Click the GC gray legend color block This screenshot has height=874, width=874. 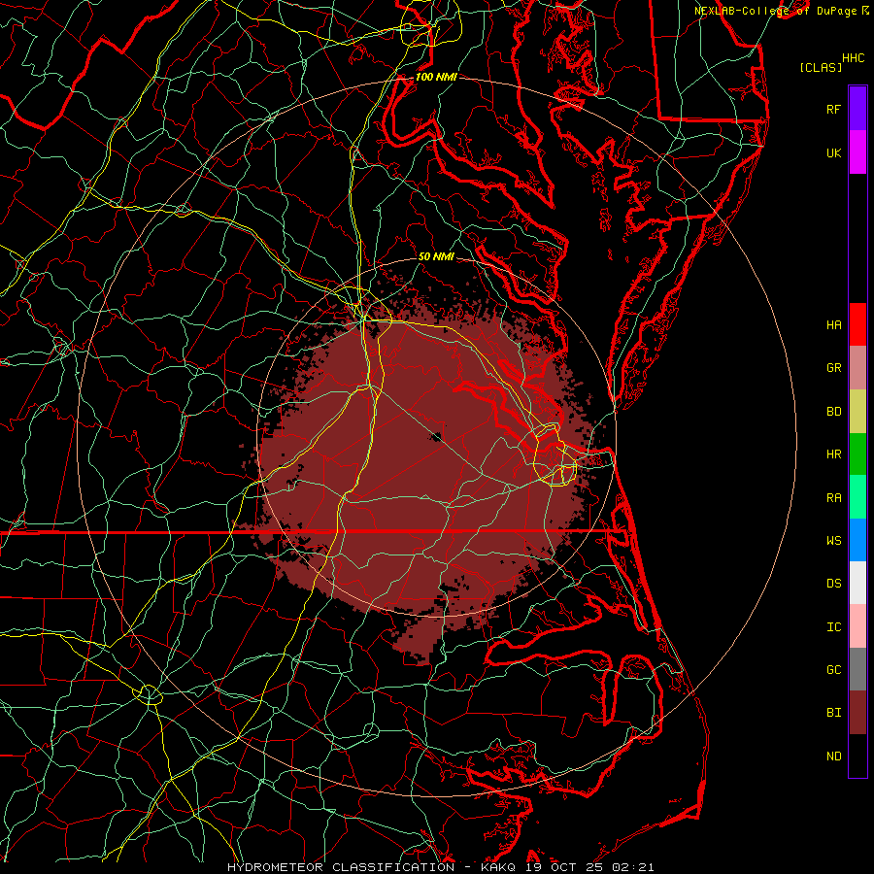click(857, 669)
